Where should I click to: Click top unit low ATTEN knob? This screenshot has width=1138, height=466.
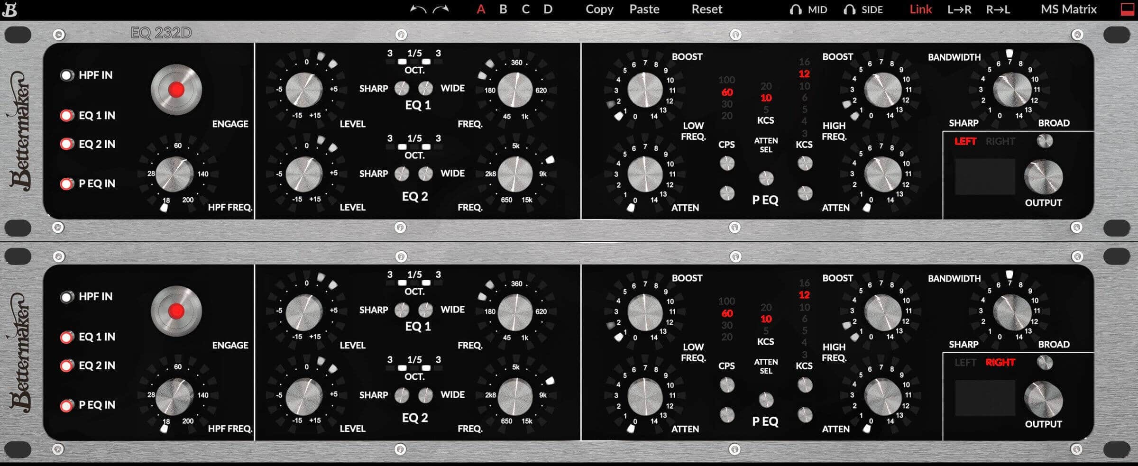click(x=645, y=174)
